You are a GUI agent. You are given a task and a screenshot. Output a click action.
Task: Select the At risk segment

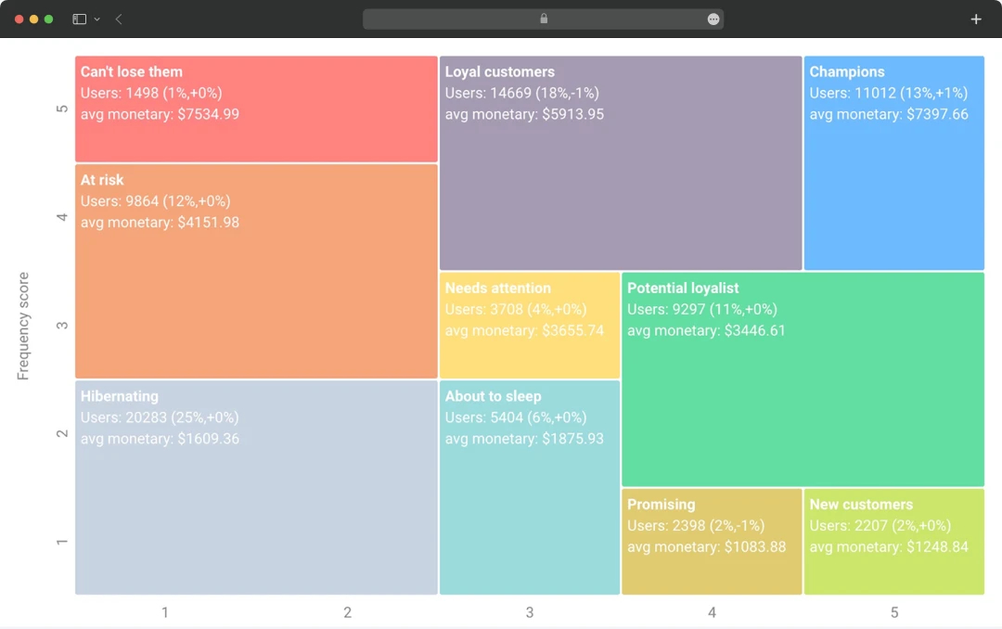click(256, 269)
